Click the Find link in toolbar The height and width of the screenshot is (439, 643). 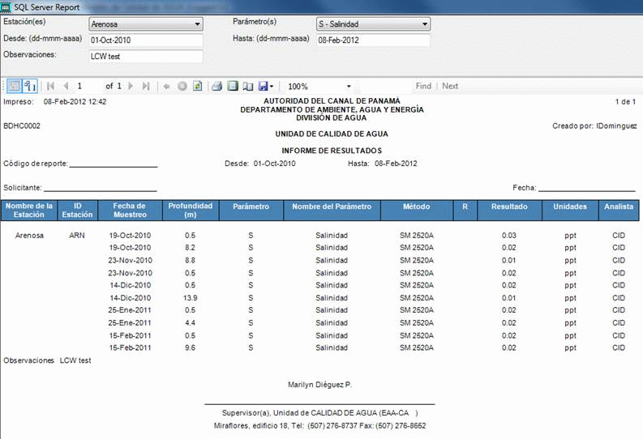pyautogui.click(x=423, y=86)
